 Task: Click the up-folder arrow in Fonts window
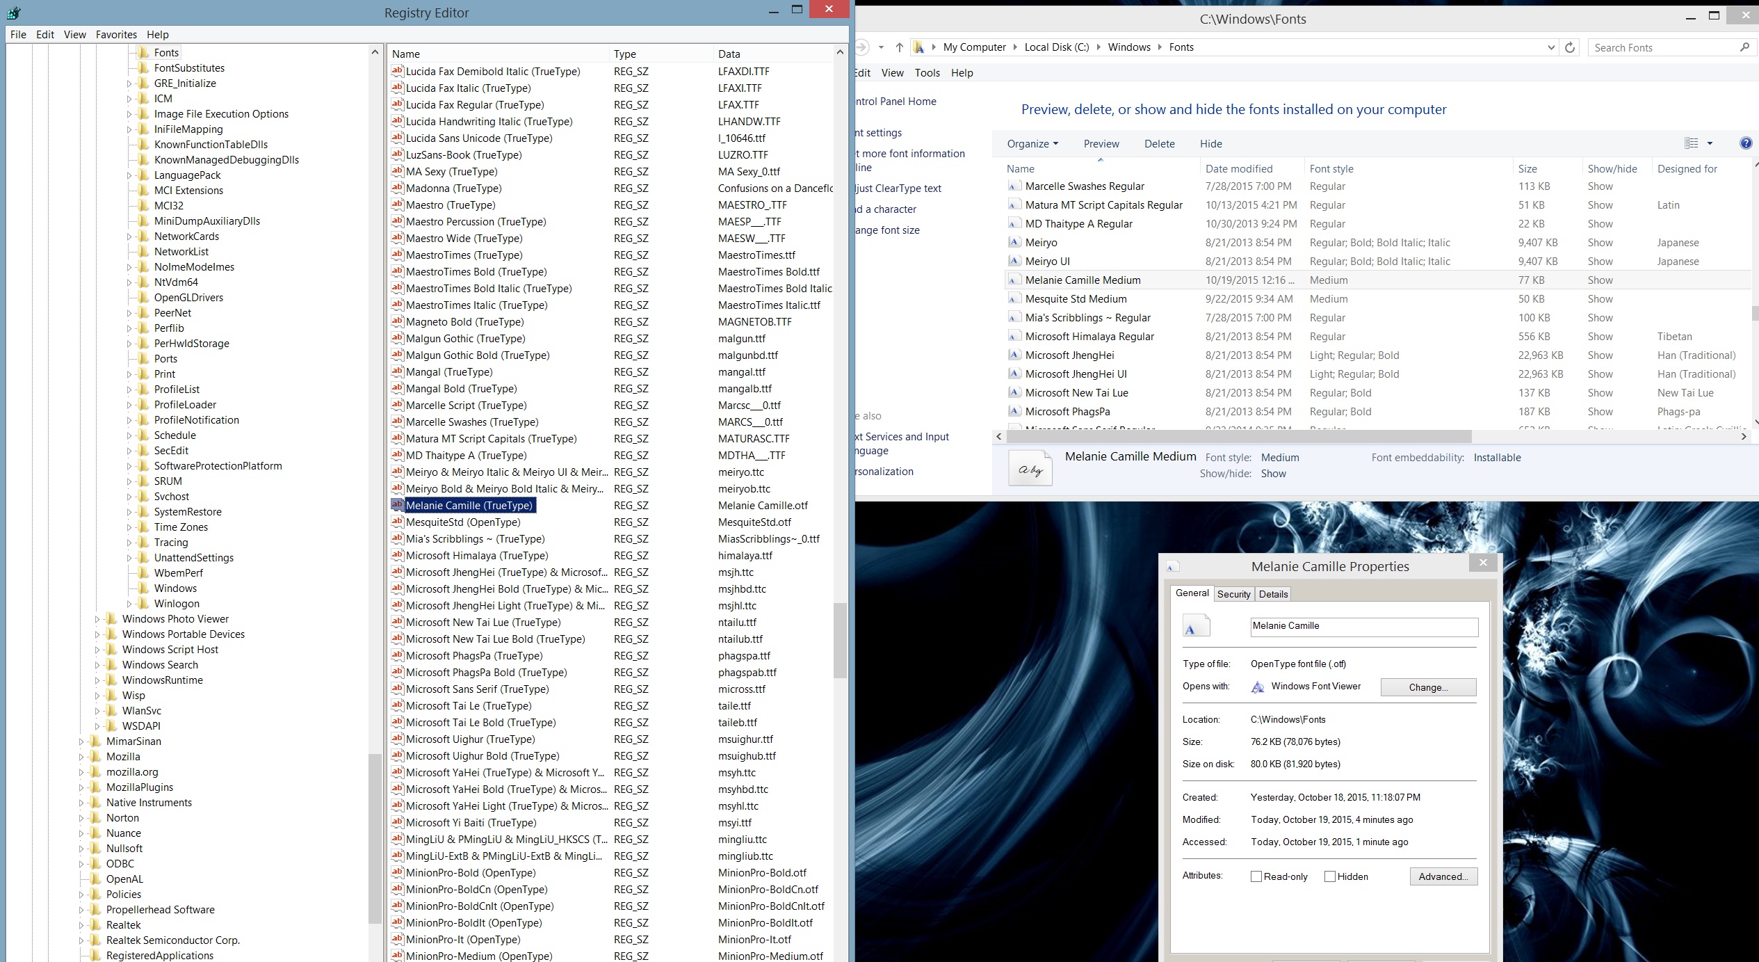coord(900,47)
